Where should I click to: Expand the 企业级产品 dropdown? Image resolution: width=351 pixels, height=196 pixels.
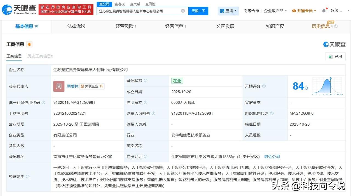click(274, 10)
